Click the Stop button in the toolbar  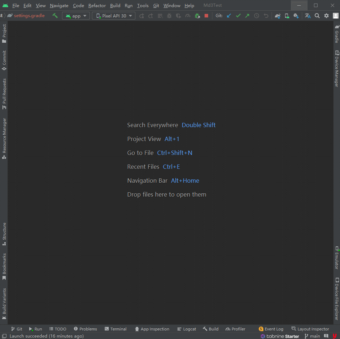206,16
